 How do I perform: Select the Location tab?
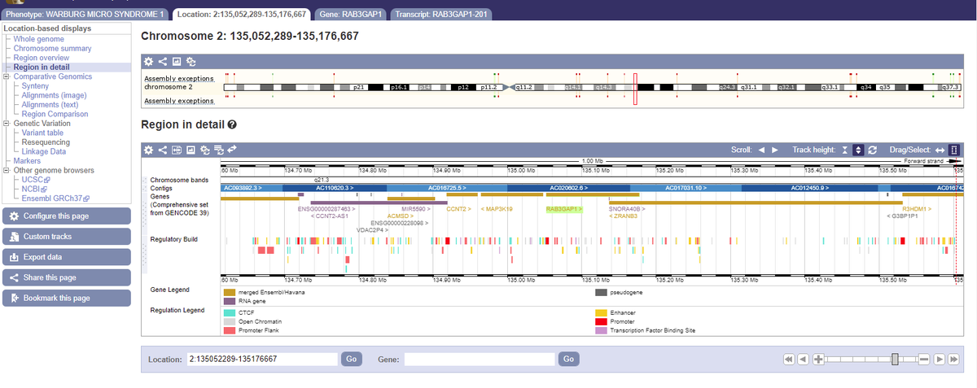point(241,15)
